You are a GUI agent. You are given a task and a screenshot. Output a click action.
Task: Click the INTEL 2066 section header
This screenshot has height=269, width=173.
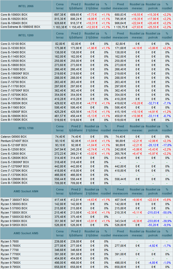(26, 6)
